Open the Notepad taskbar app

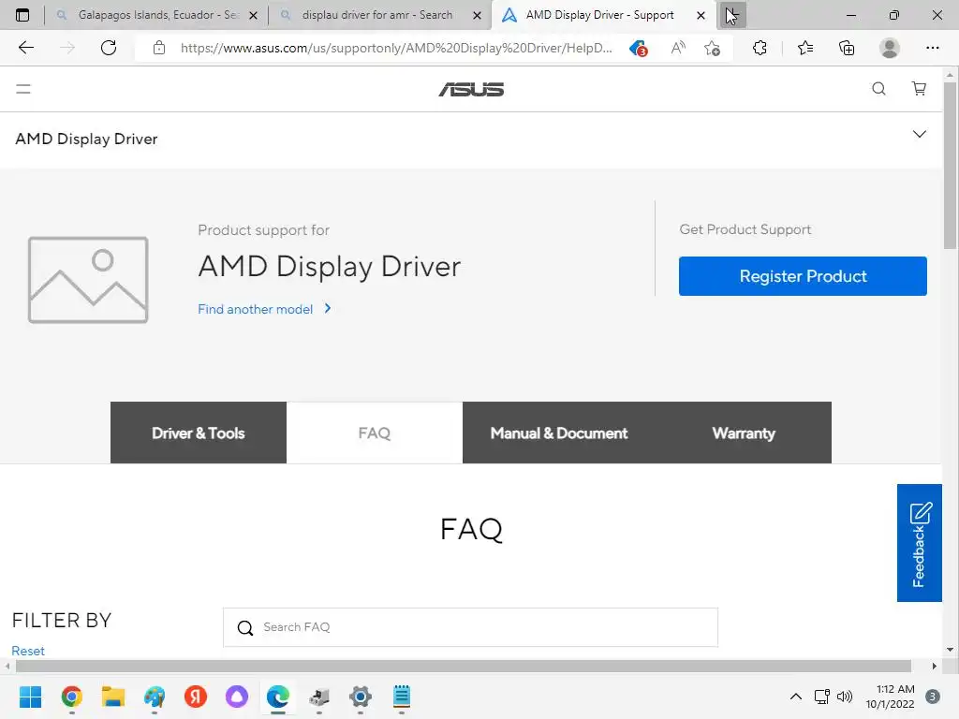pyautogui.click(x=402, y=697)
